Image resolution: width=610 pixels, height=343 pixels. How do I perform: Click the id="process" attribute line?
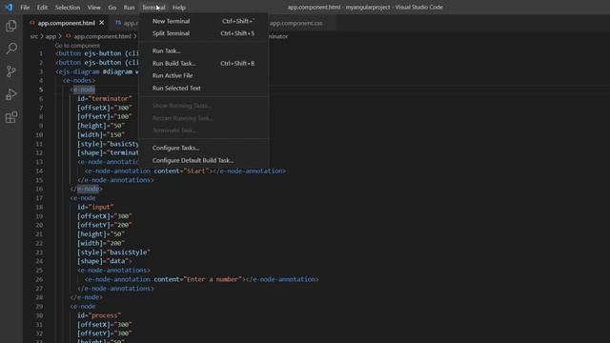coord(99,315)
